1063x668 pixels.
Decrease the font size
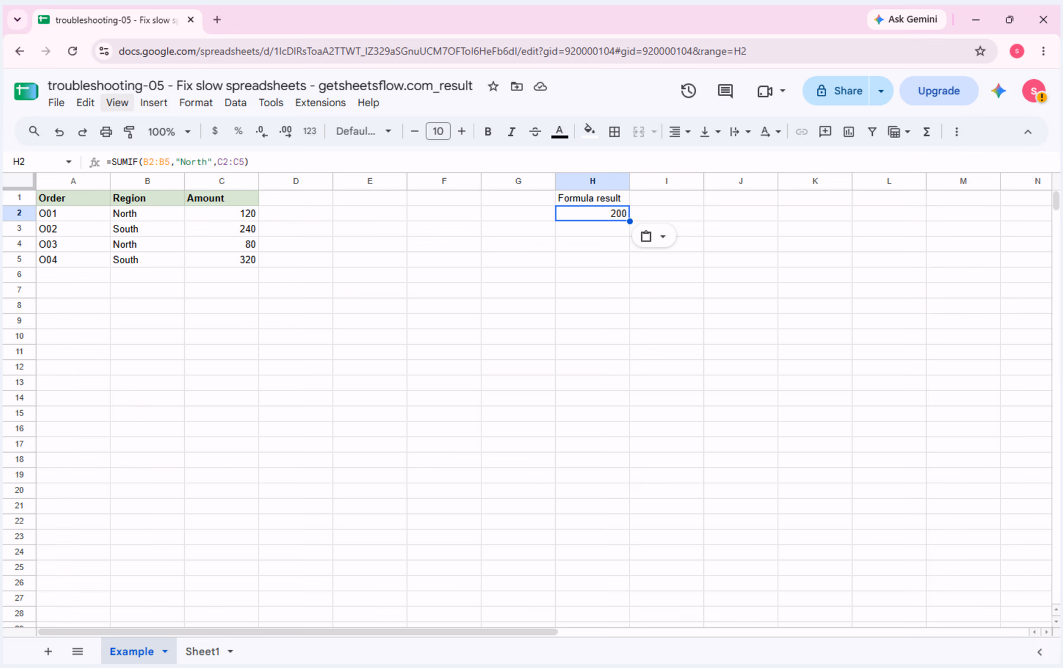[415, 131]
